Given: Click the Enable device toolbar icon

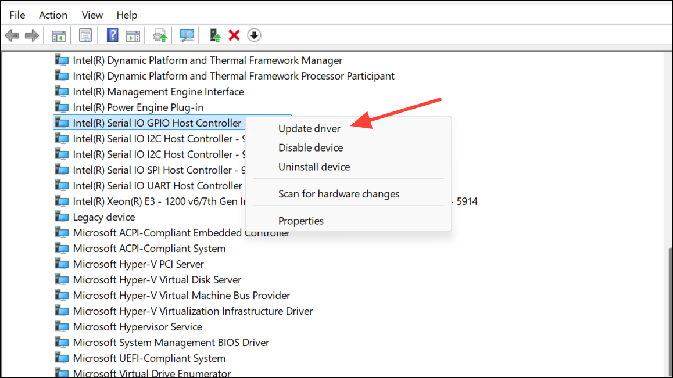Looking at the screenshot, I should click(214, 35).
